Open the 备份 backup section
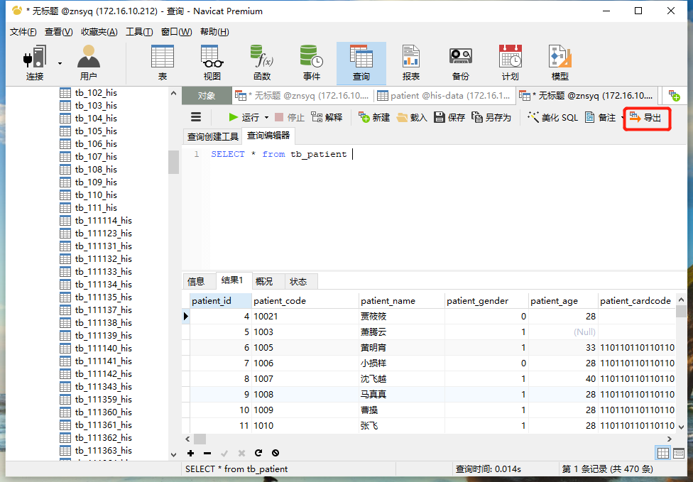This screenshot has width=693, height=482. pos(461,63)
